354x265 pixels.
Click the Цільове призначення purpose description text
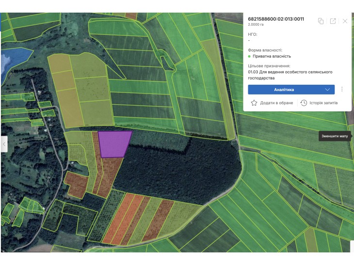(290, 75)
